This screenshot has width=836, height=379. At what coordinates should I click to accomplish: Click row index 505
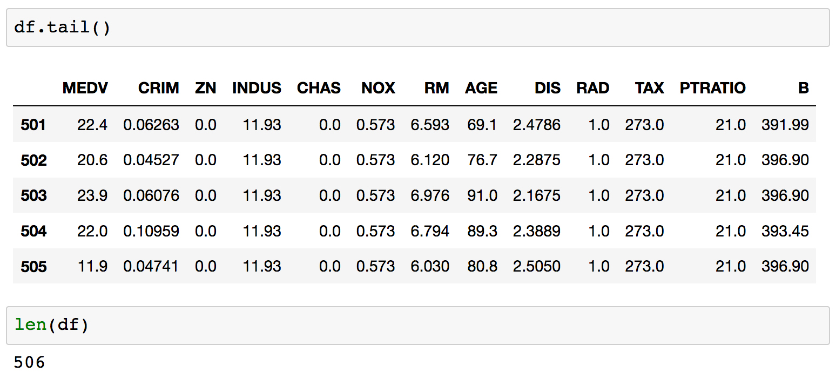pos(33,266)
